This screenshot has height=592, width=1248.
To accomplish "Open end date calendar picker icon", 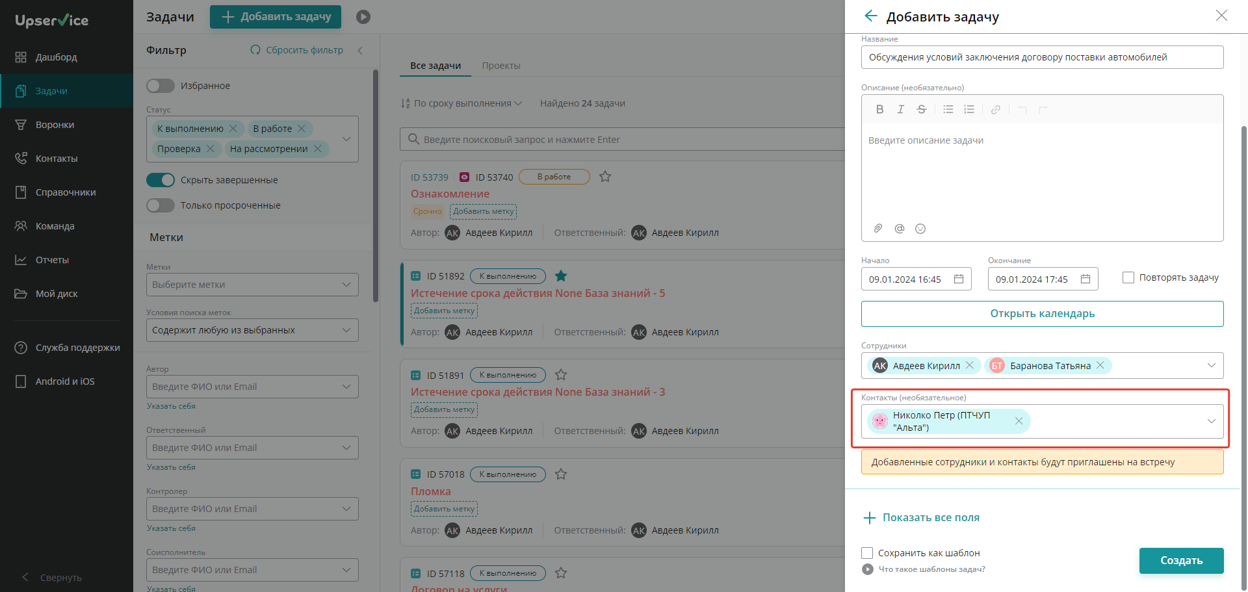I will [x=1085, y=279].
